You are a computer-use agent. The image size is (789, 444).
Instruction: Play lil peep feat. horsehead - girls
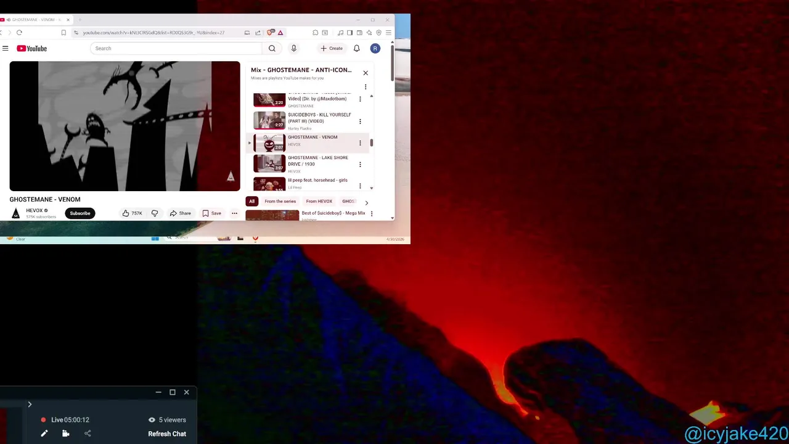click(317, 180)
